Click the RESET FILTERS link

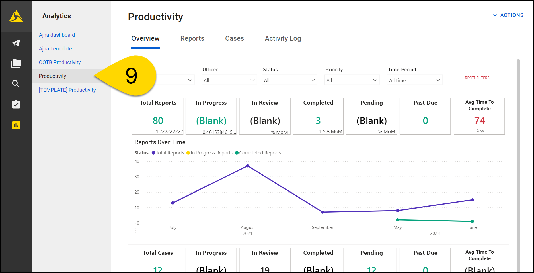[477, 78]
